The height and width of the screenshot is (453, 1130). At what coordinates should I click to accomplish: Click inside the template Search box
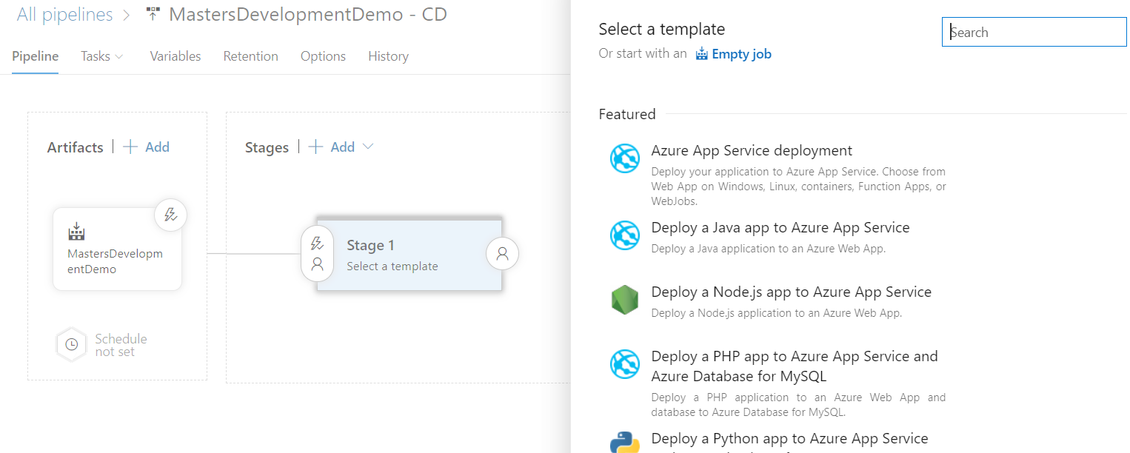(1034, 32)
